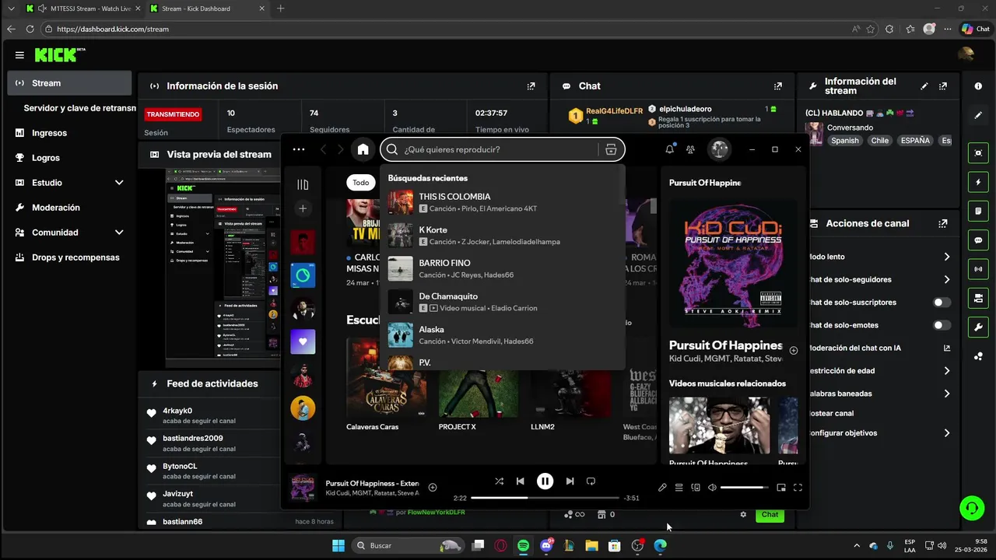Pop out Información de la sesión panel
Viewport: 996px width, 560px height.
click(x=531, y=86)
